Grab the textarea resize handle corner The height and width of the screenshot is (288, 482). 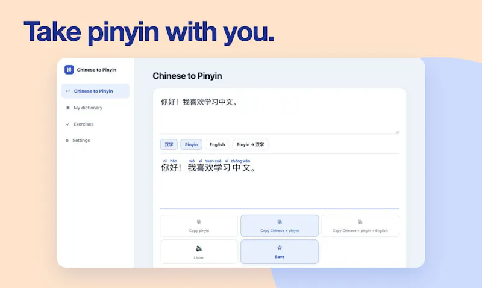pos(397,132)
